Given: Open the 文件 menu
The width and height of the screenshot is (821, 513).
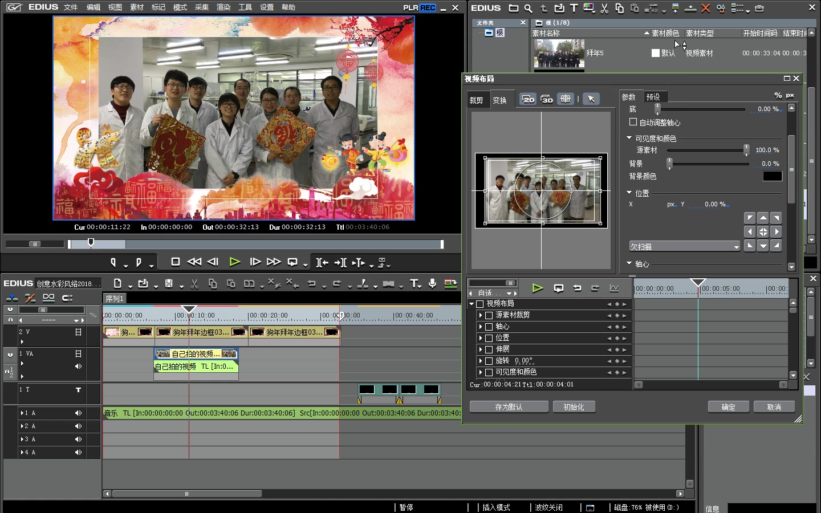Looking at the screenshot, I should [71, 7].
